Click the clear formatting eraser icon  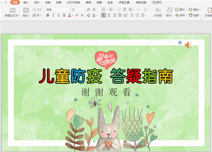[89, 16]
